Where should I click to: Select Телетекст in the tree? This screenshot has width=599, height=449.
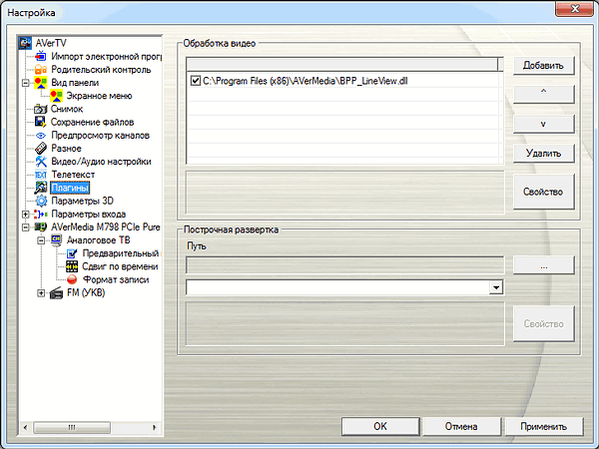pyautogui.click(x=73, y=175)
